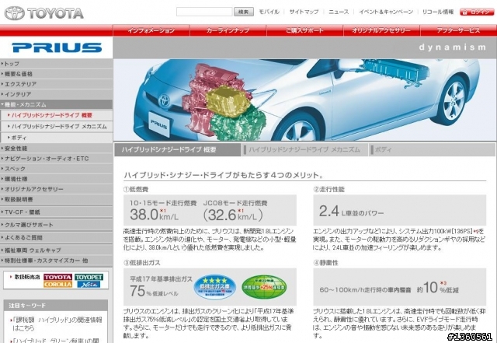
Task: Select sidebar ボディ subitem
Action: (x=56, y=137)
